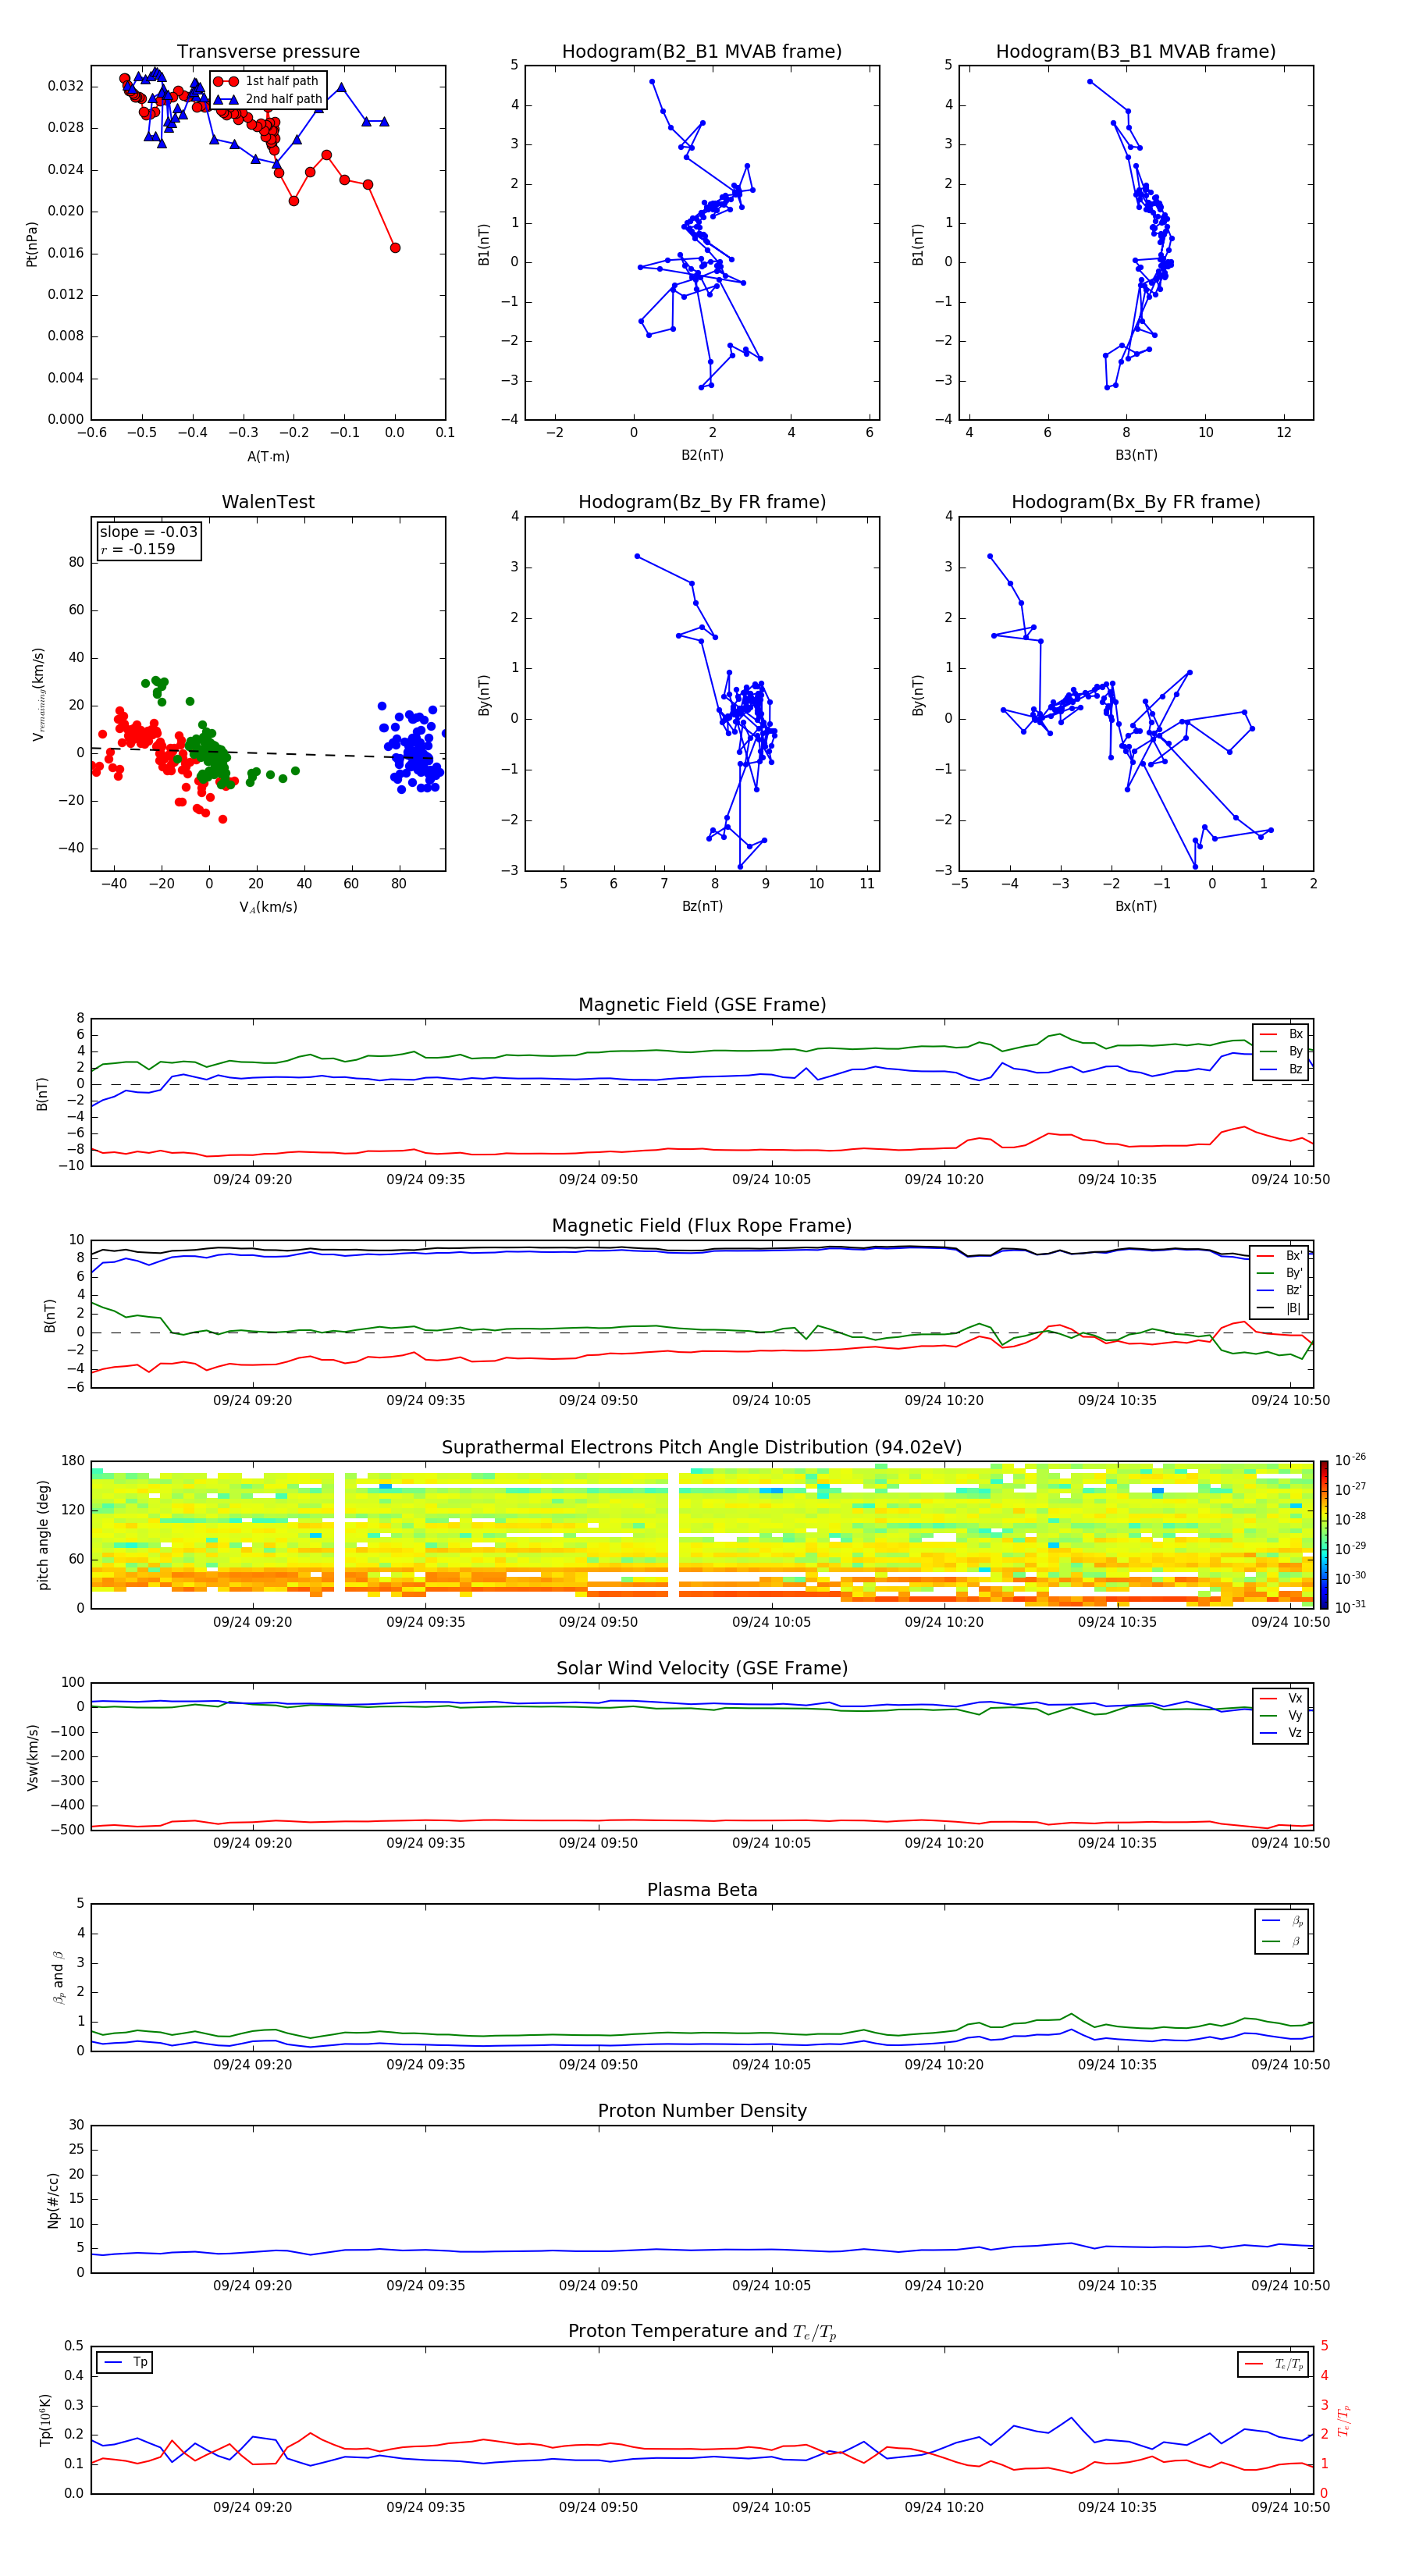Click the 'Np(#/cc)' y-axis label
Screen dimensions: 1405x2576
[53, 2200]
